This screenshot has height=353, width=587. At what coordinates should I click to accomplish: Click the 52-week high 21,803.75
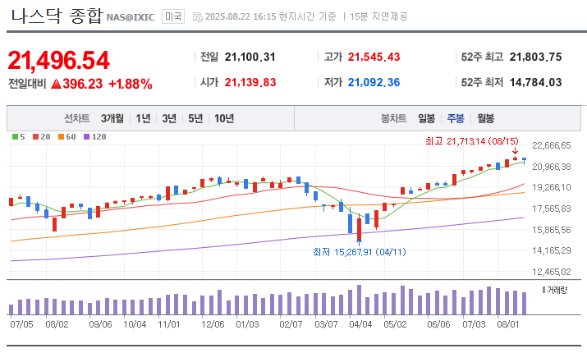(x=536, y=57)
